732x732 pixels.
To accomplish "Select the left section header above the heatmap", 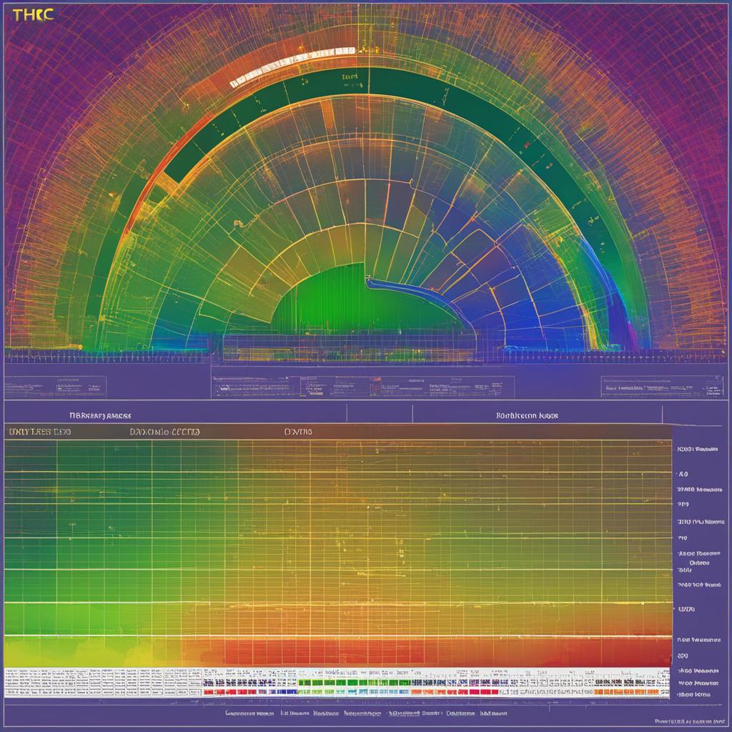I will tap(99, 415).
